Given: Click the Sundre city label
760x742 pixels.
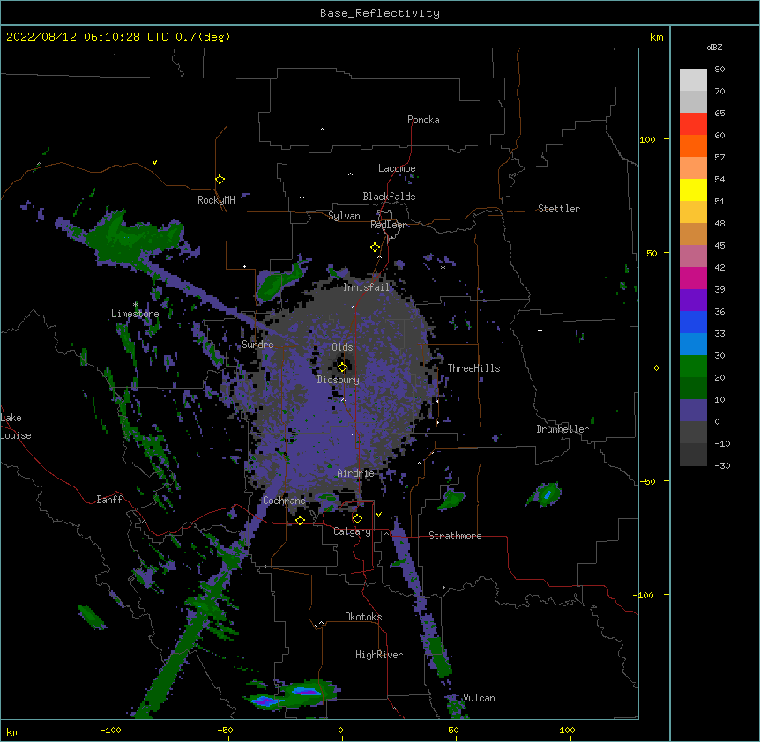Looking at the screenshot, I should point(257,345).
